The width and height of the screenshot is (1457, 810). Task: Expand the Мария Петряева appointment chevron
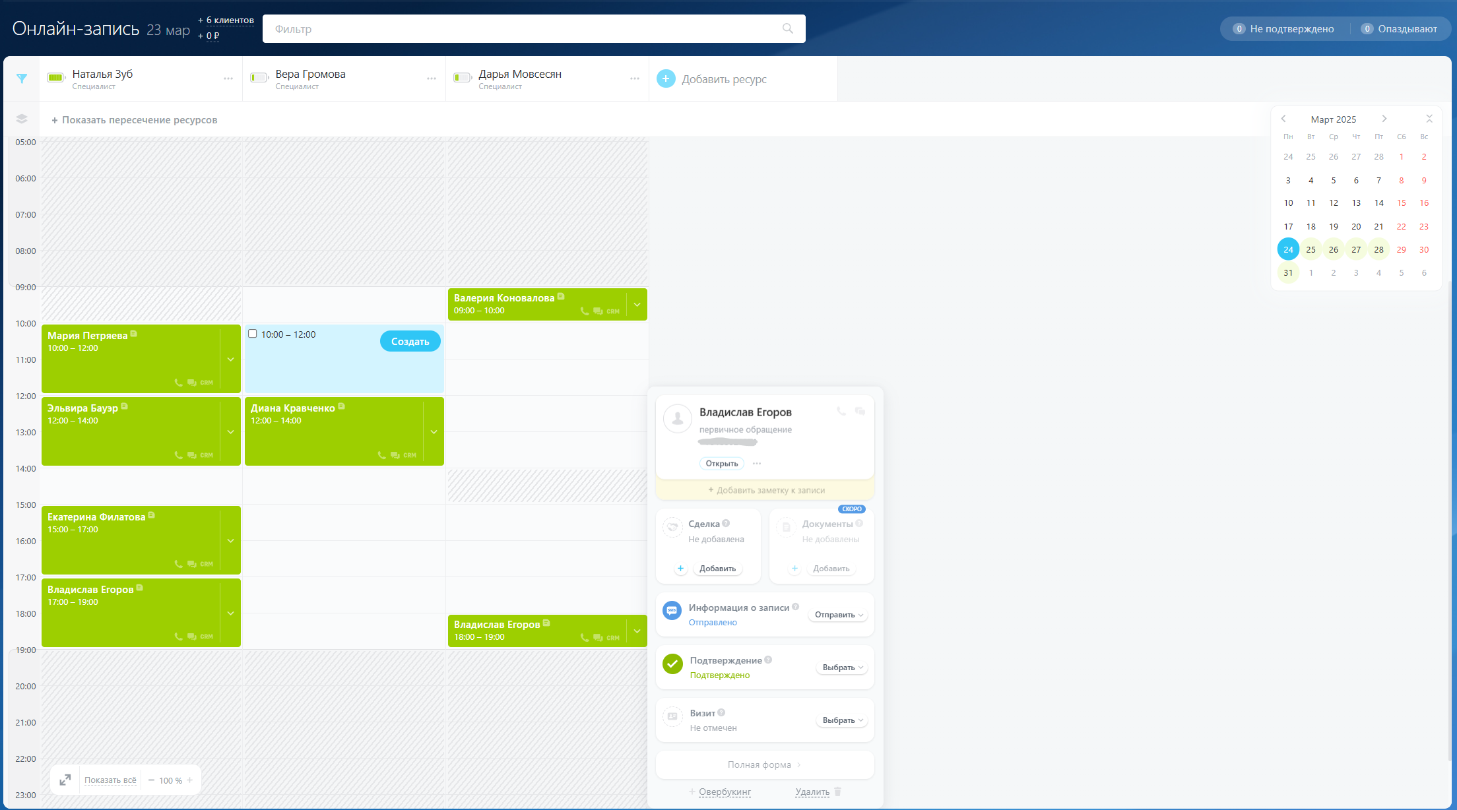231,359
